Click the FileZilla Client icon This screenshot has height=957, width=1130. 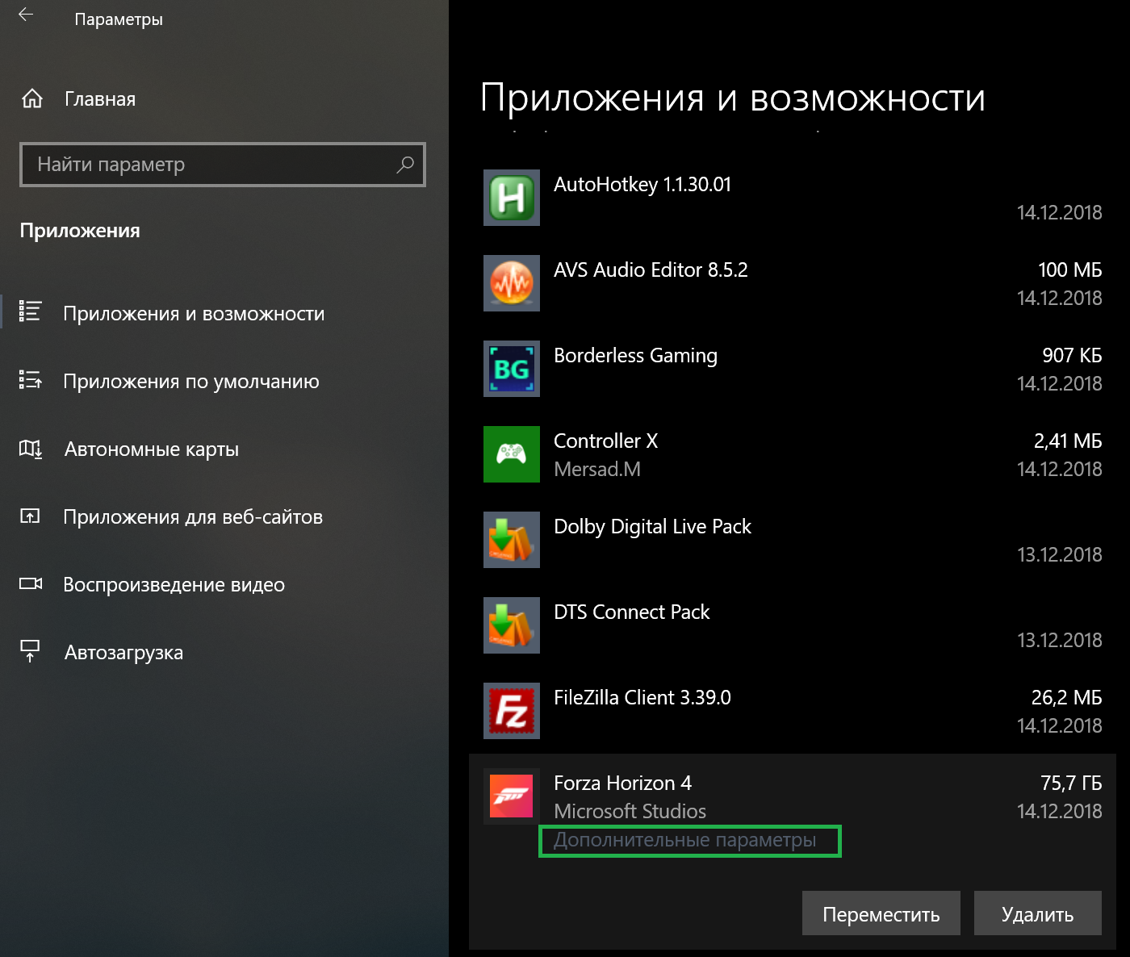[x=512, y=711]
